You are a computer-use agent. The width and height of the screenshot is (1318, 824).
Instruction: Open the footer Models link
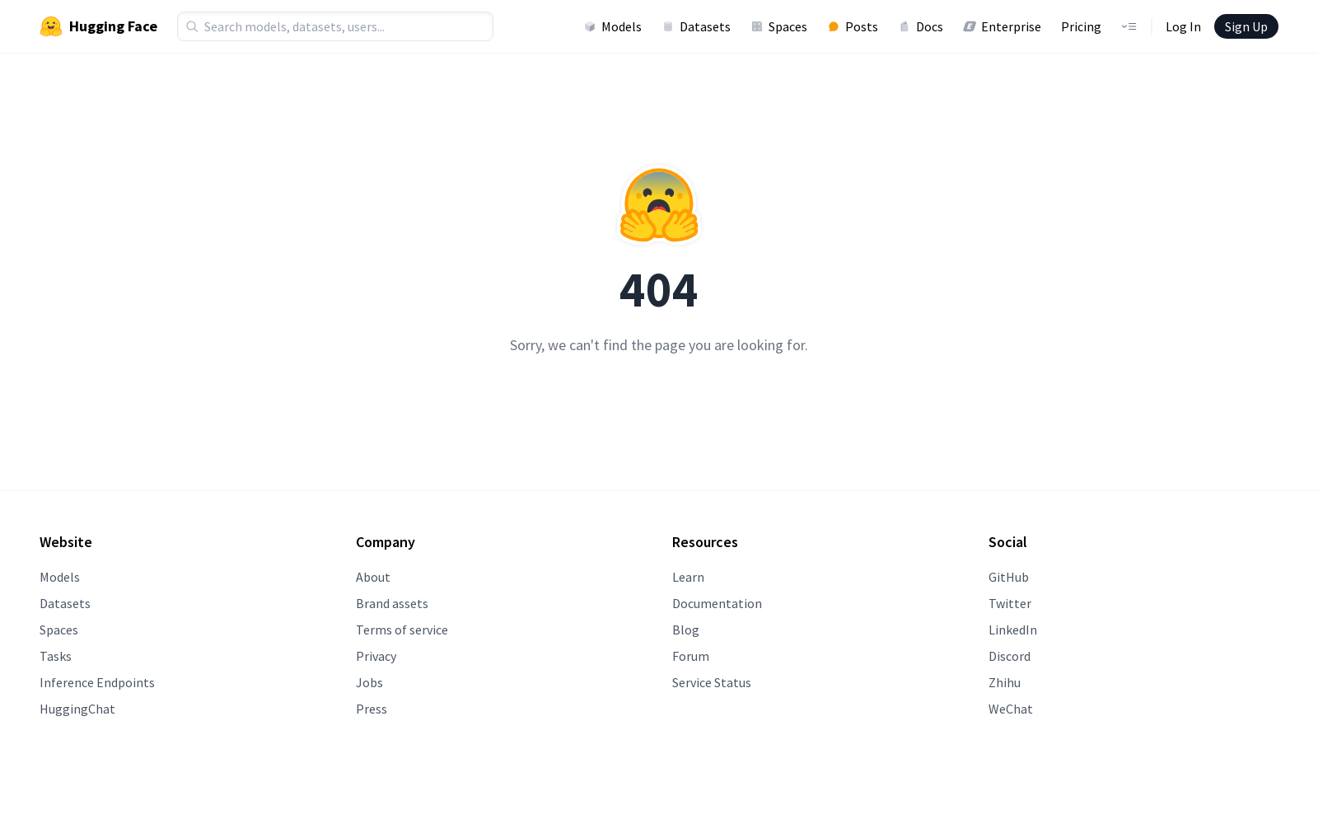(59, 577)
